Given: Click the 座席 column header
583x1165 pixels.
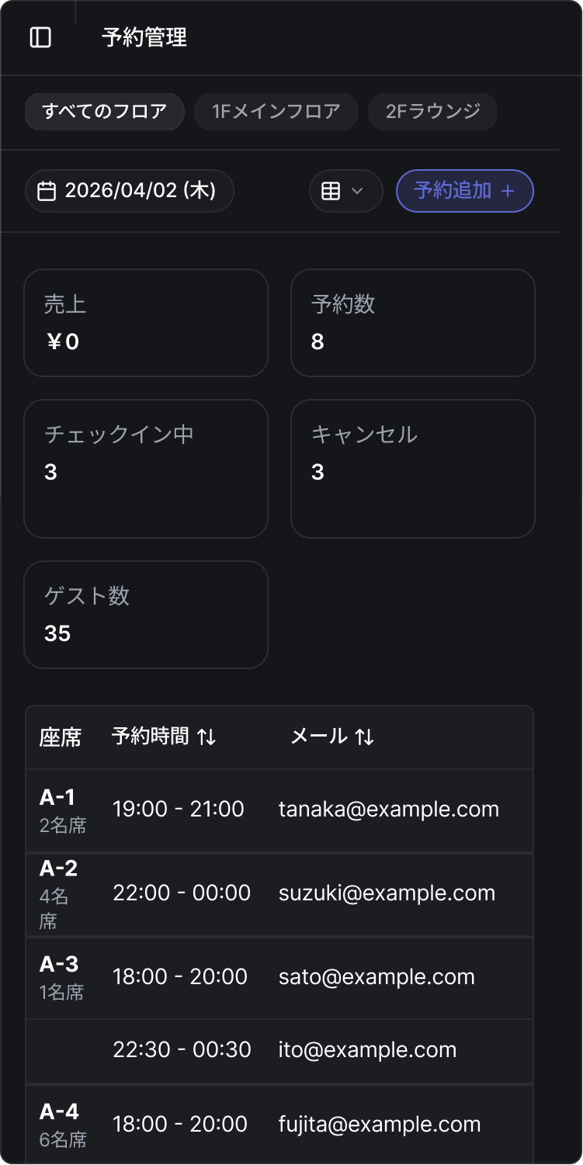Looking at the screenshot, I should (x=61, y=737).
